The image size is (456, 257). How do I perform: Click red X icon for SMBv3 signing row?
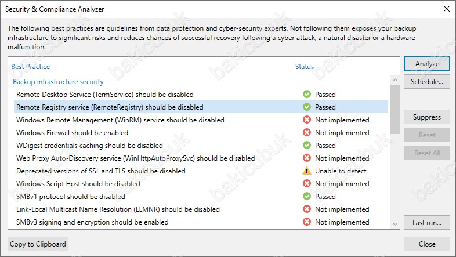click(x=307, y=222)
